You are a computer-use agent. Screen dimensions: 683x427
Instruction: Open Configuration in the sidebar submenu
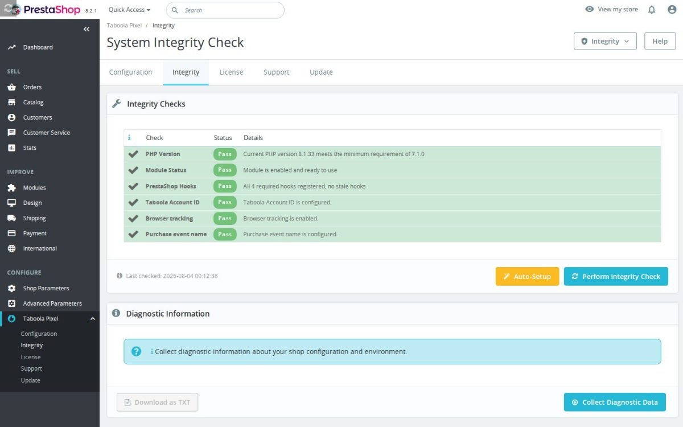coord(39,334)
